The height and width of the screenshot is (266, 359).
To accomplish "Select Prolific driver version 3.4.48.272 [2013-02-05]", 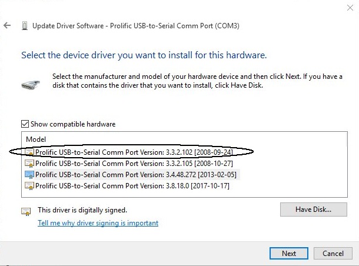I will pos(136,175).
